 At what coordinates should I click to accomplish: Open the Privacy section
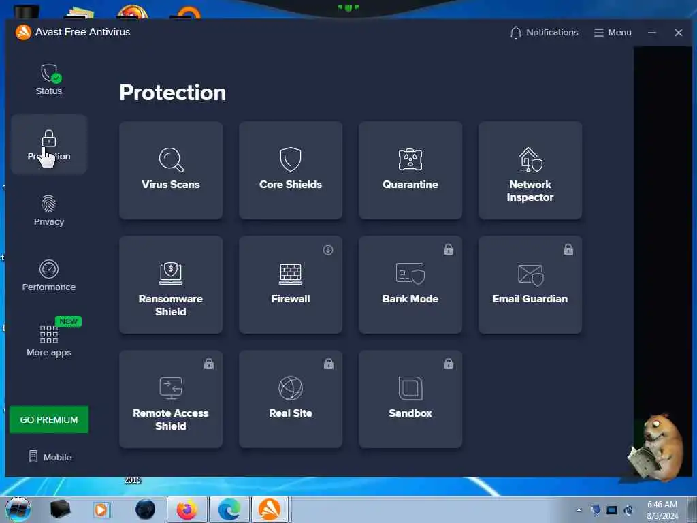49,210
